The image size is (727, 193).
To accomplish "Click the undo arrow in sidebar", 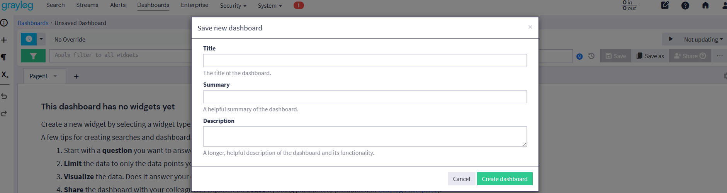I will coord(4,96).
